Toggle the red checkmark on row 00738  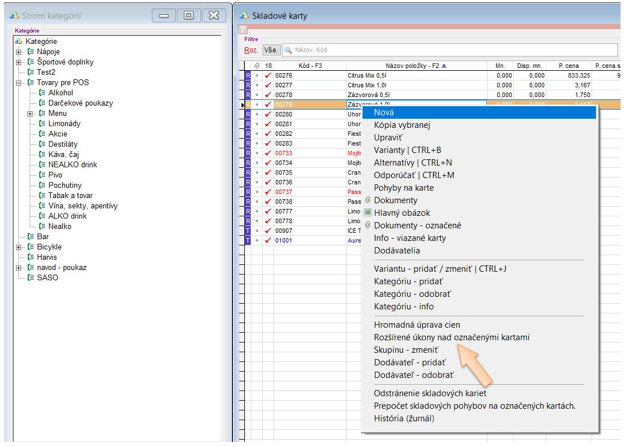click(268, 202)
